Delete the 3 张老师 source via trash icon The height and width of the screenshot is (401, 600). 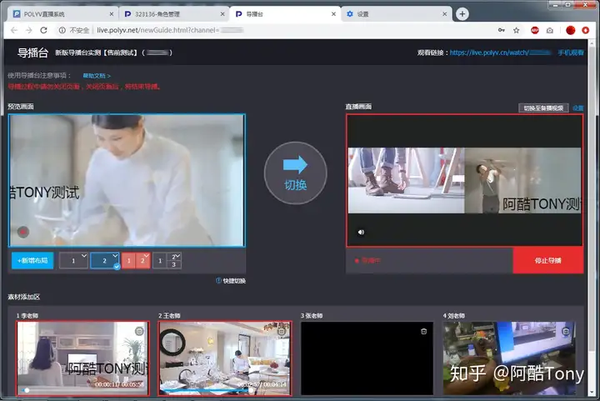coord(423,331)
